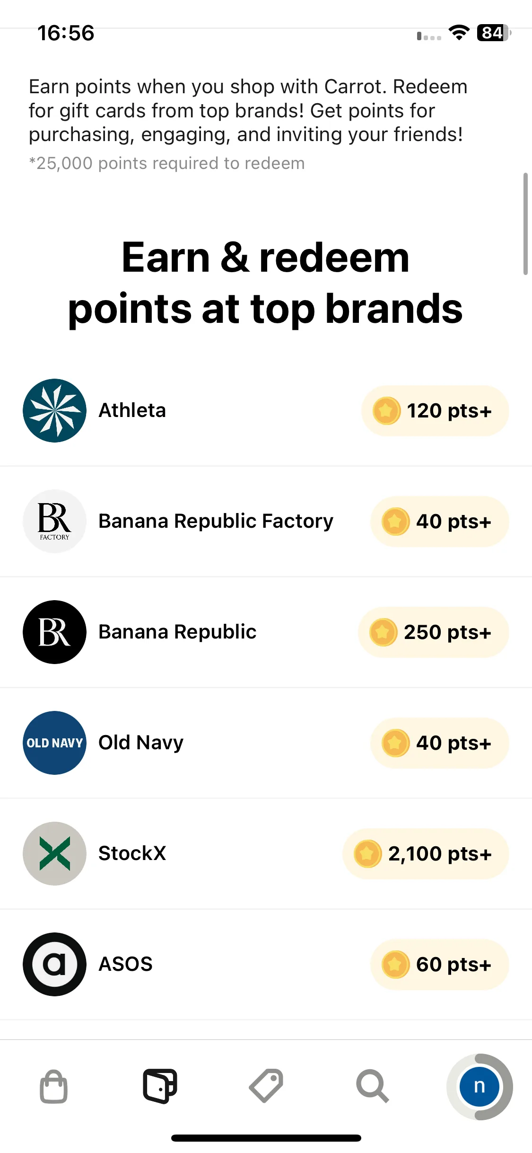Tap the Athleta brand logo
This screenshot has height=1153, width=532.
tap(55, 410)
